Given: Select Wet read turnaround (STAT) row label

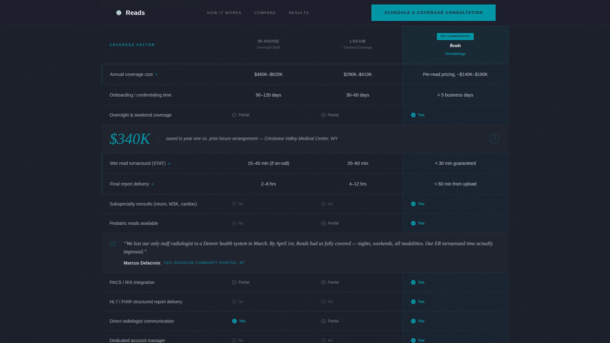Looking at the screenshot, I should coord(138,163).
